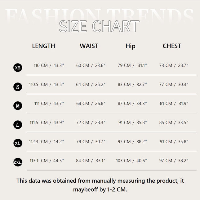The image size is (200, 200).
Task: Choose the M size badge
Action: tap(18, 106)
